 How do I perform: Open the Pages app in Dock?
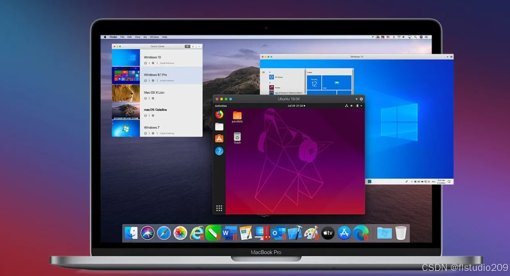[x=246, y=233]
